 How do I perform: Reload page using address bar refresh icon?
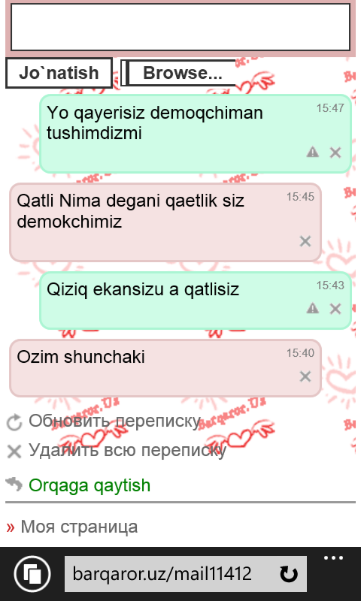289,574
